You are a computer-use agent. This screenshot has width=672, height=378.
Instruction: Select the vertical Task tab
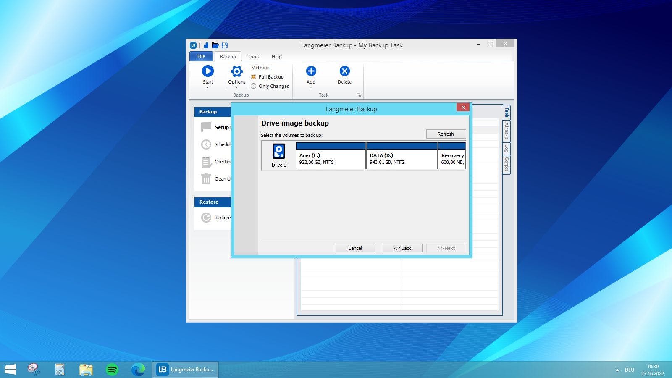(x=507, y=112)
